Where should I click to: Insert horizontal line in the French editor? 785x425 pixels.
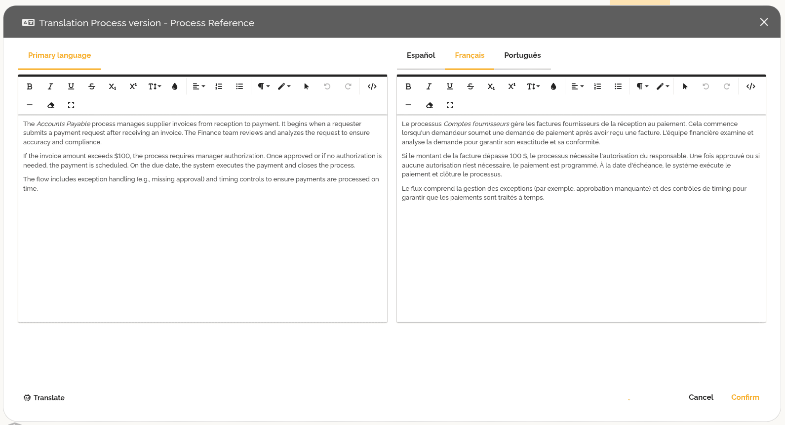pyautogui.click(x=408, y=105)
